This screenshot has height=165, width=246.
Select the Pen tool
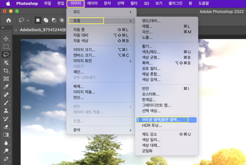click(6, 159)
